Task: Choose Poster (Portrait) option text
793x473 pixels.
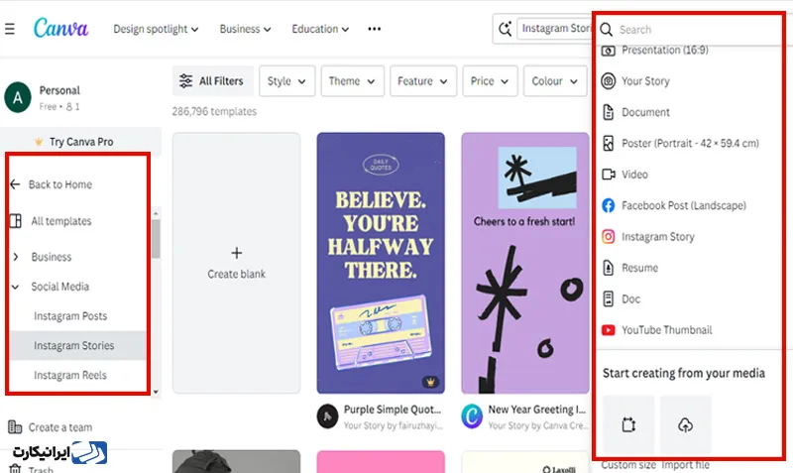Action: tap(690, 143)
